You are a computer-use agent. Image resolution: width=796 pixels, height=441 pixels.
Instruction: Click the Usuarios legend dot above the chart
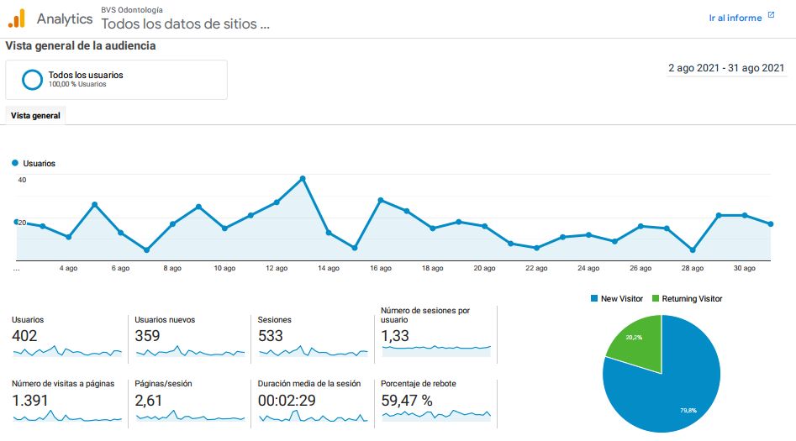[15, 163]
